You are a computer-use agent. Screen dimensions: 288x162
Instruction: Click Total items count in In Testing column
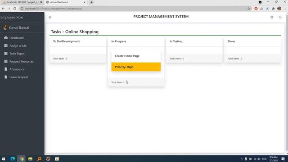pyautogui.click(x=176, y=58)
